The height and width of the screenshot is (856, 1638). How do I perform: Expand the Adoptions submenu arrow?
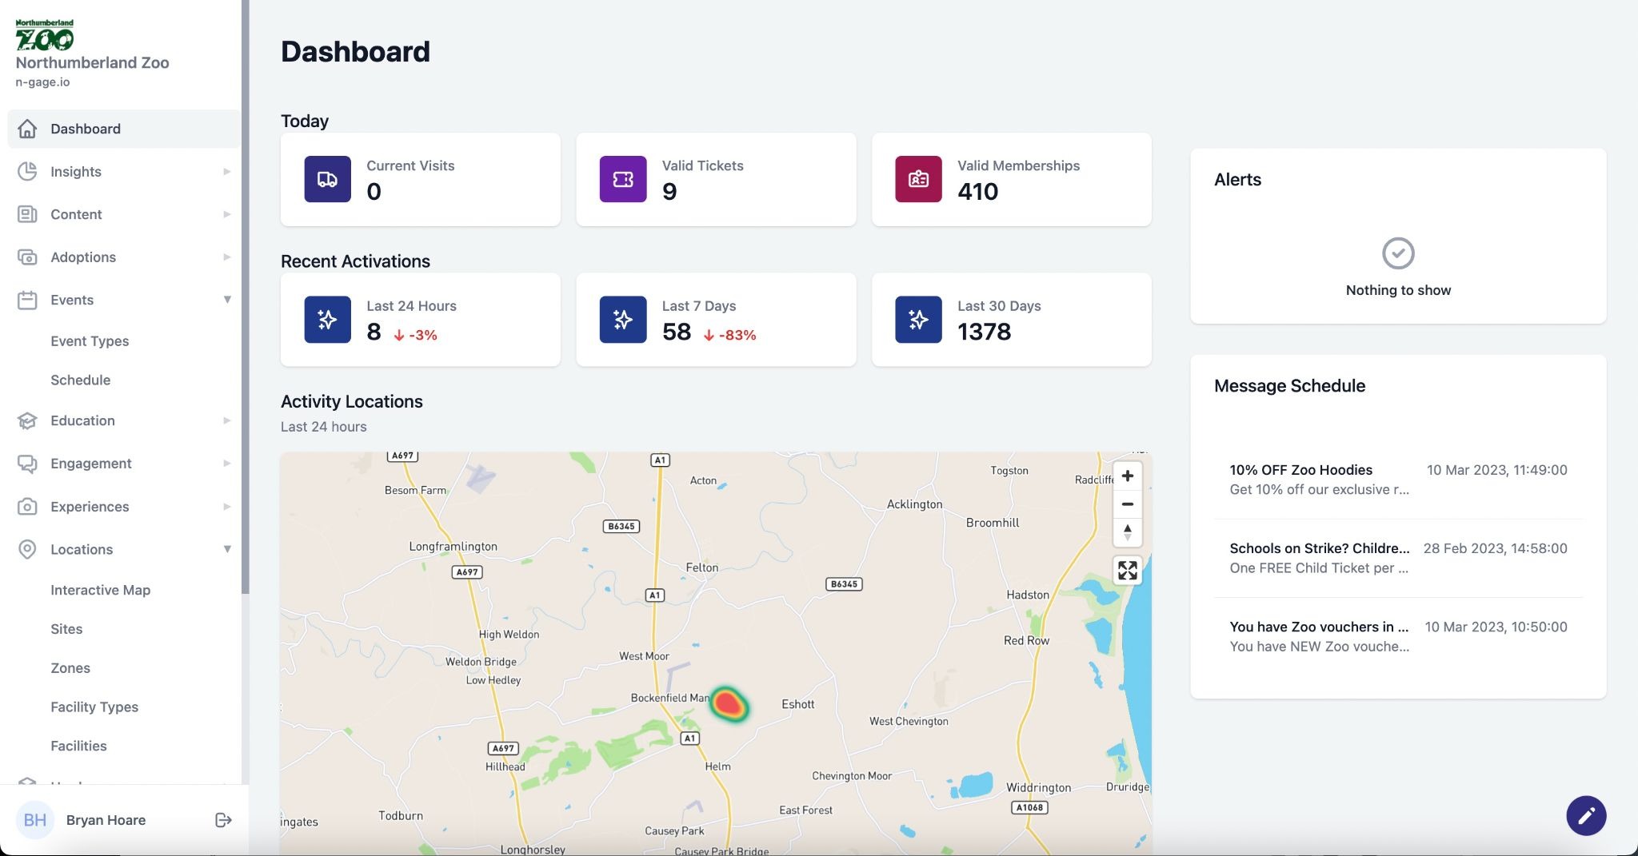[x=227, y=257]
